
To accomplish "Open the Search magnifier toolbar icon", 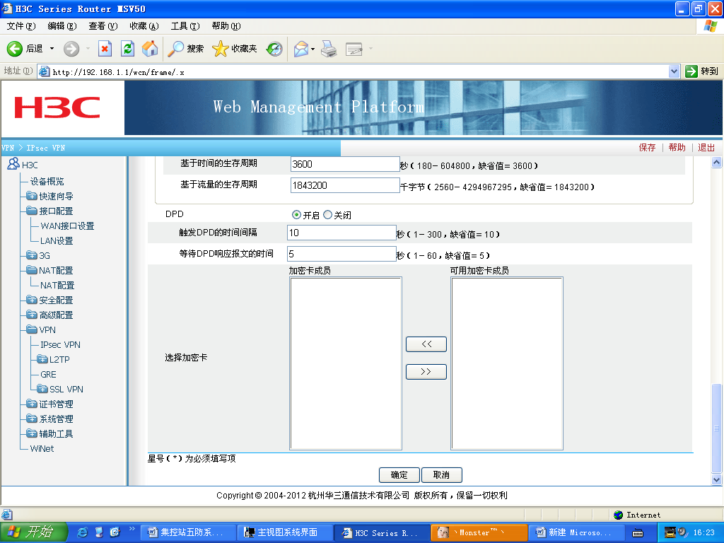I will click(x=175, y=49).
